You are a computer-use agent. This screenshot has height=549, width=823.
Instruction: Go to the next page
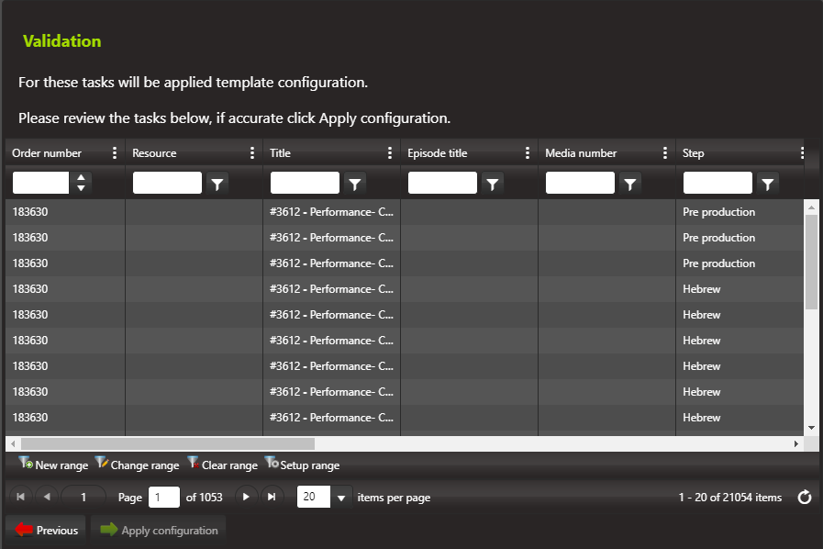click(245, 497)
